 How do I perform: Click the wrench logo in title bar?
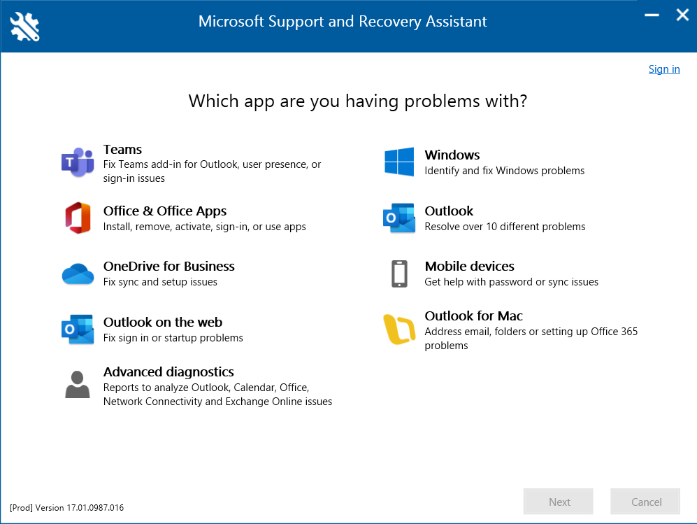click(25, 26)
